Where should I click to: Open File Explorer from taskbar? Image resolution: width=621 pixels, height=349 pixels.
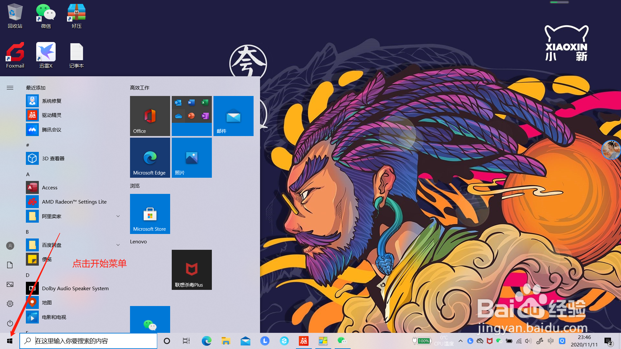226,341
